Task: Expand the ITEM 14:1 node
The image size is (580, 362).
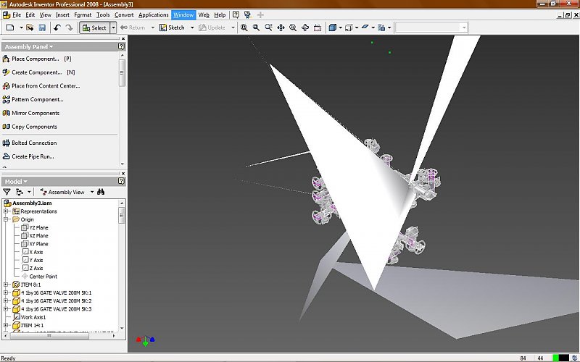Action: coord(6,325)
